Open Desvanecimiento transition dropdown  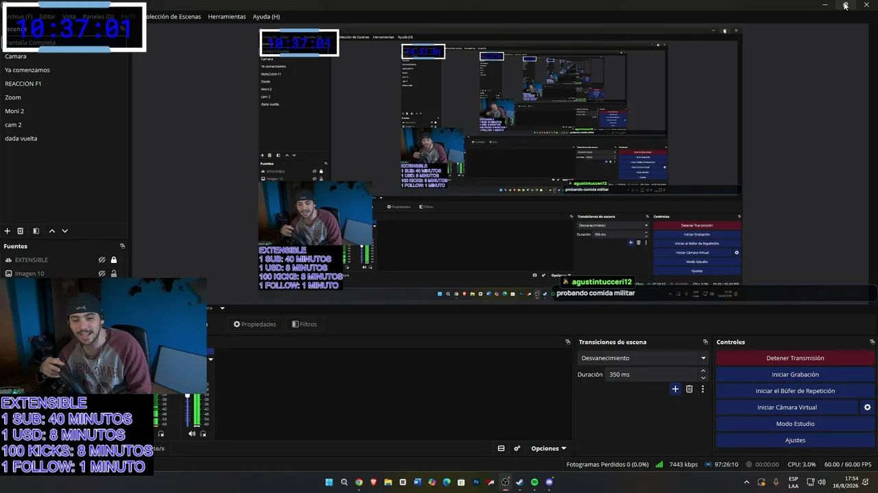pos(642,358)
